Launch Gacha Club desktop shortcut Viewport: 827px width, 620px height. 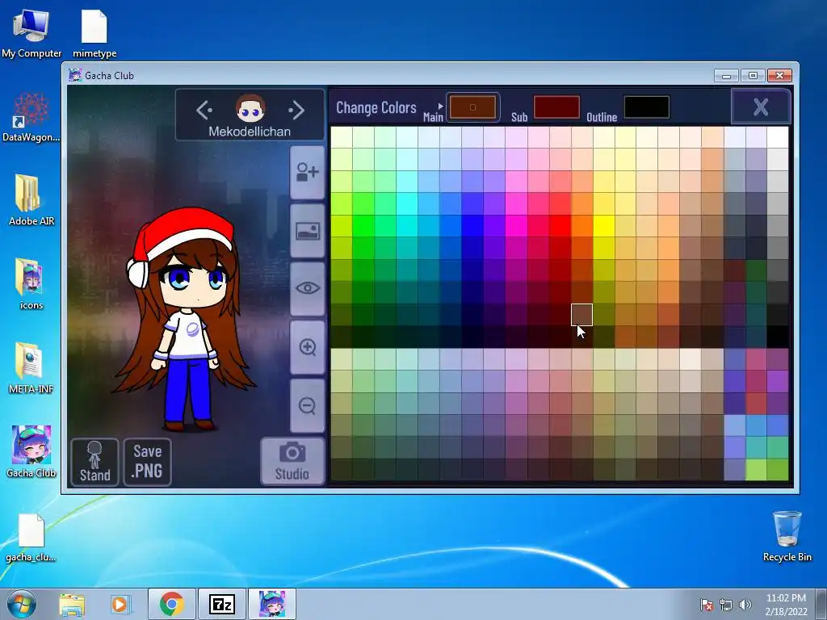pyautogui.click(x=31, y=452)
